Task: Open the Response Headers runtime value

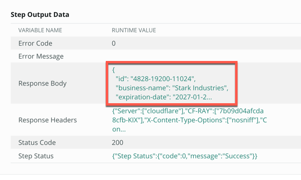Action: [189, 120]
